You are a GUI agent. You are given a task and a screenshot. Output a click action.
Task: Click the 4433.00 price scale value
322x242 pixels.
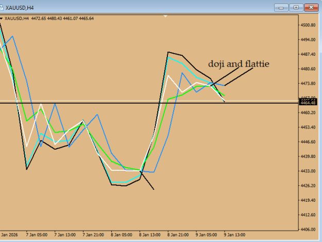(308, 171)
